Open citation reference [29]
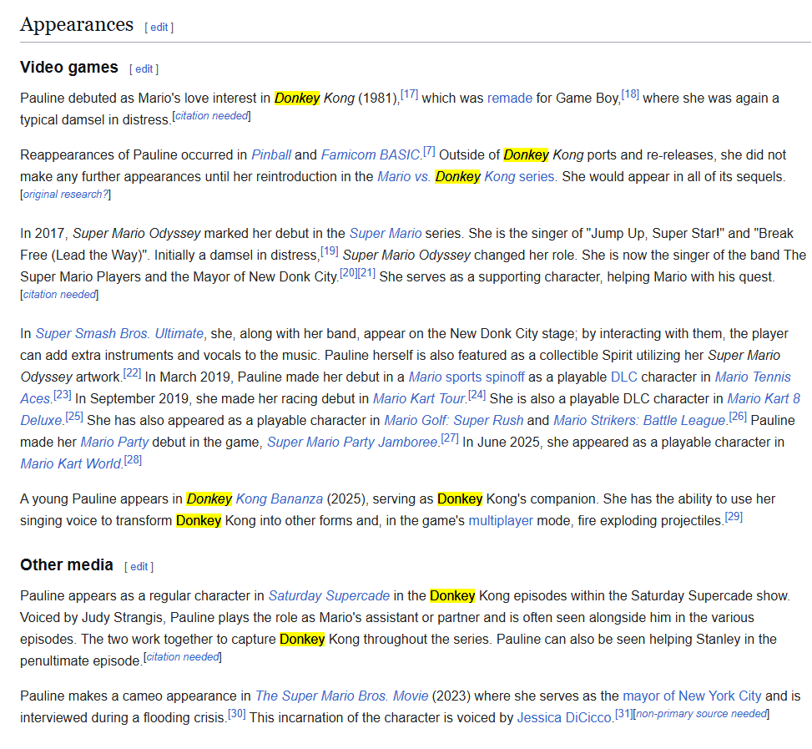This screenshot has width=812, height=749. 734,517
